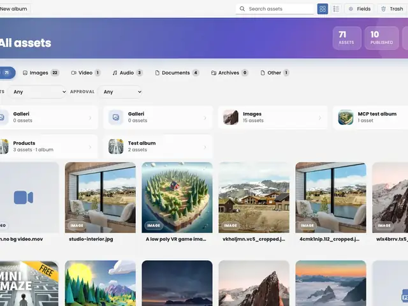Viewport: 408px width, 306px height.
Task: Open the Images album with 15 assets
Action: (273, 117)
